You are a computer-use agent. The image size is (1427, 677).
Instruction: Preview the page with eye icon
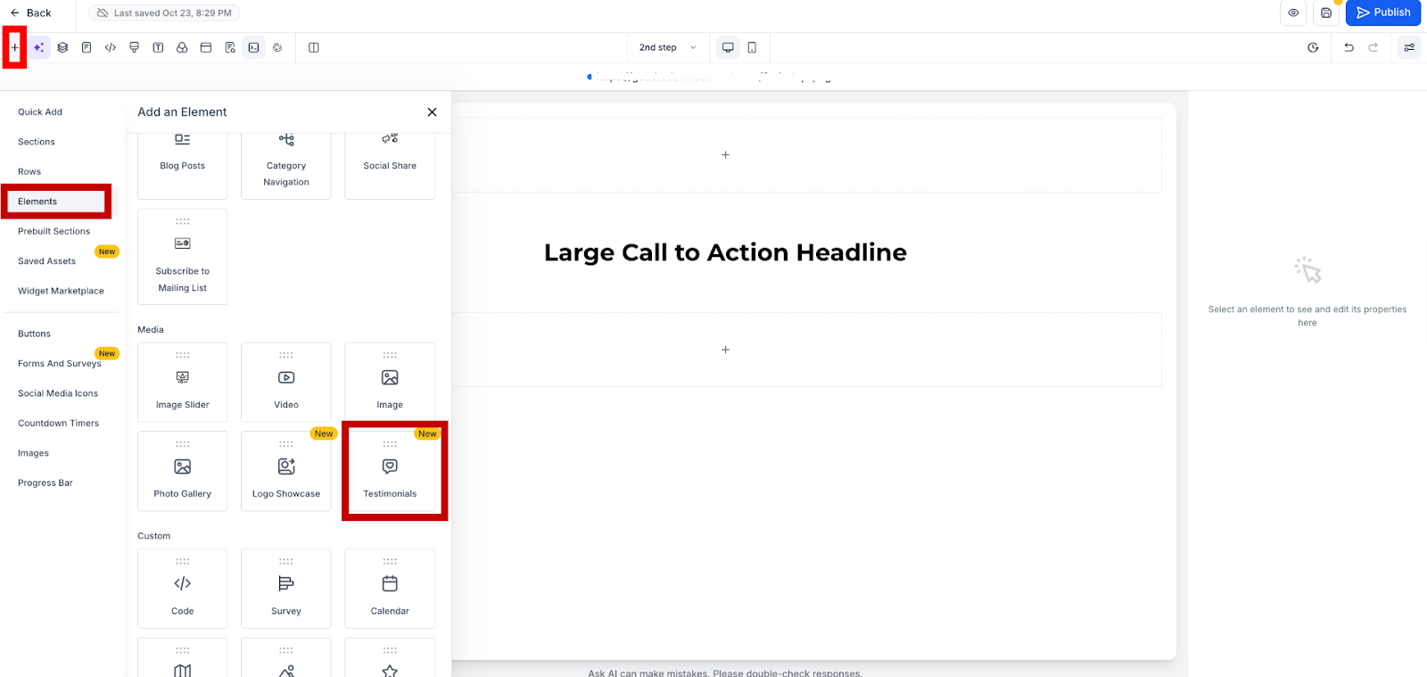[1293, 12]
